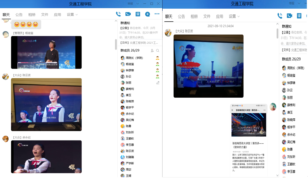Click 举报 in the left window title bar
Screen dimensions: 308x178
click(x=130, y=3)
